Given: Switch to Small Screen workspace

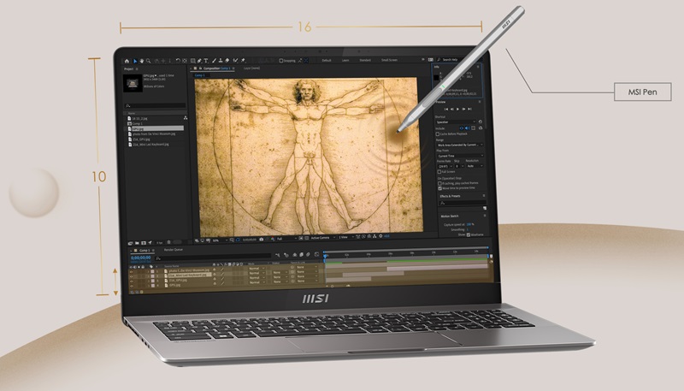Looking at the screenshot, I should (389, 60).
